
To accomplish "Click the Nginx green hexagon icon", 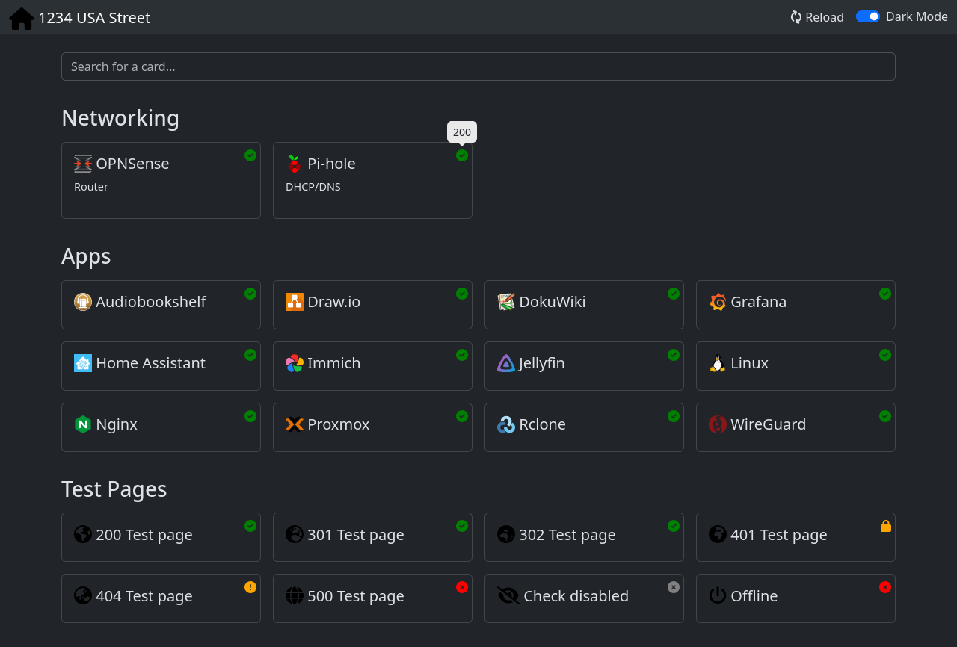I will [83, 424].
